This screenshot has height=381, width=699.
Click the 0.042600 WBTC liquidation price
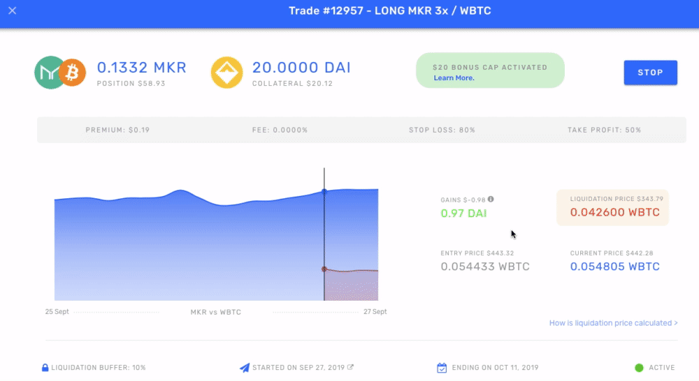[x=614, y=212]
